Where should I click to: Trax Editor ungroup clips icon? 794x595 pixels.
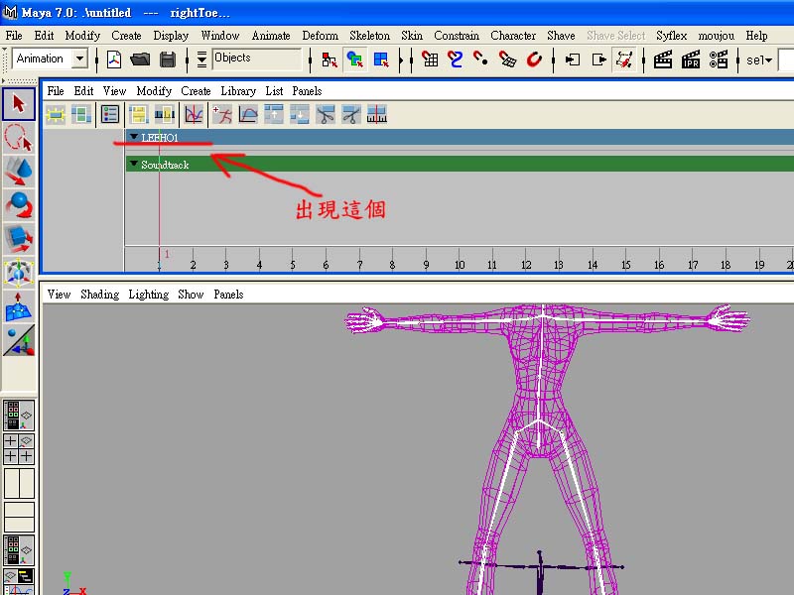[300, 115]
